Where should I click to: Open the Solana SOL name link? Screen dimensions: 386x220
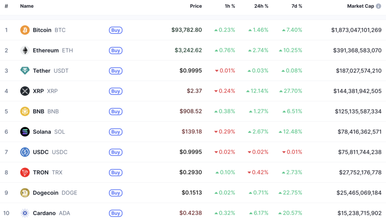(x=49, y=132)
